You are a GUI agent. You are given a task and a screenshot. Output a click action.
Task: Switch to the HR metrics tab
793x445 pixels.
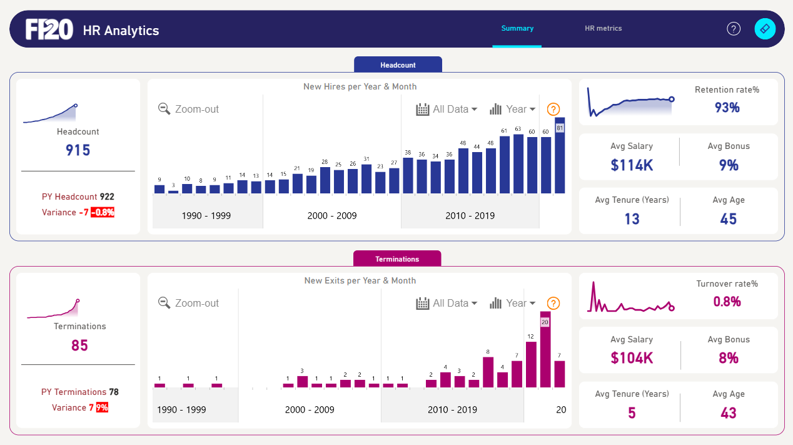tap(603, 28)
